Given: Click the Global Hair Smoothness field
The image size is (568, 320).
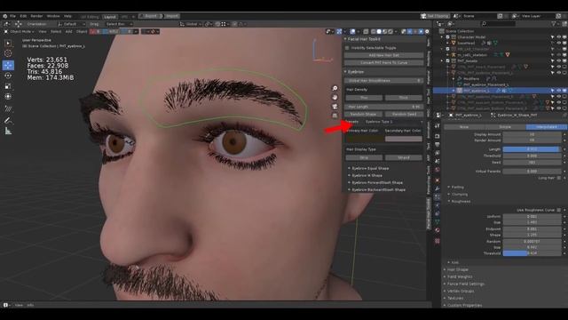Looking at the screenshot, I should coord(384,81).
